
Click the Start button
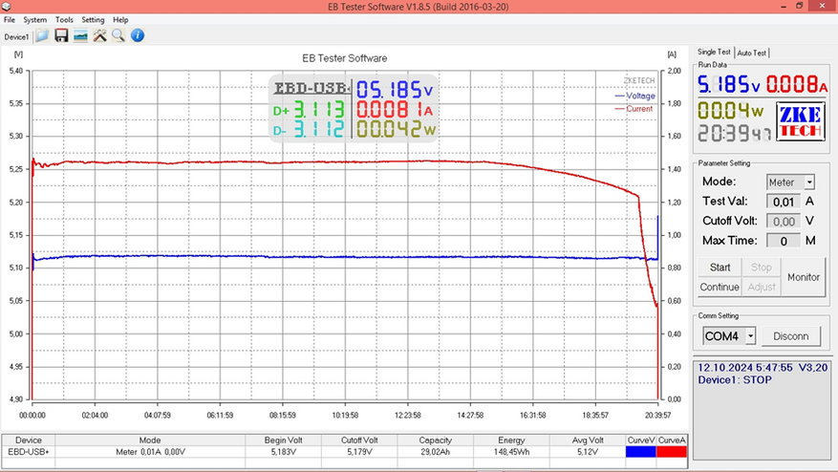click(720, 268)
